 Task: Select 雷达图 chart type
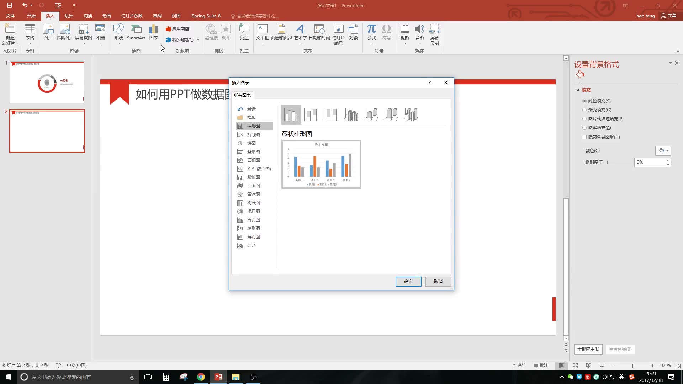(x=254, y=194)
